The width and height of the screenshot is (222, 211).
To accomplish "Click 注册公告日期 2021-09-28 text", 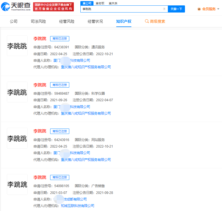I will click(x=93, y=193).
